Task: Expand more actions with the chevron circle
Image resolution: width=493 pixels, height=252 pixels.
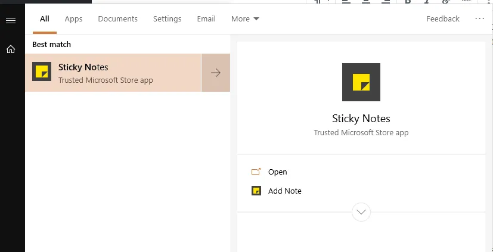Action: coord(361,212)
